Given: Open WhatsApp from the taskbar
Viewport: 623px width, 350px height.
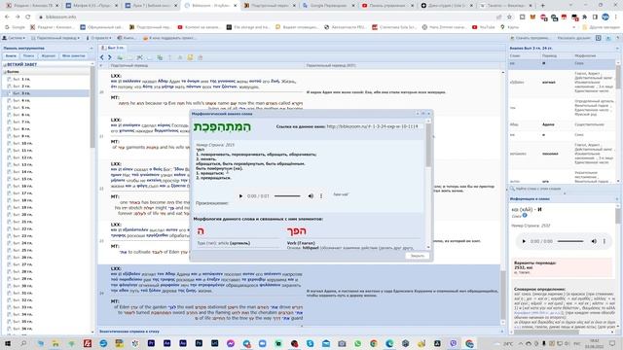Looking at the screenshot, I should [x=357, y=343].
